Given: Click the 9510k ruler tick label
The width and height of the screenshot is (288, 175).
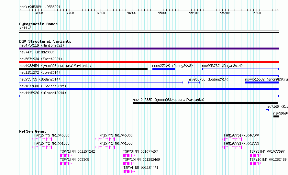Looking at the screenshot, I should point(194,13).
